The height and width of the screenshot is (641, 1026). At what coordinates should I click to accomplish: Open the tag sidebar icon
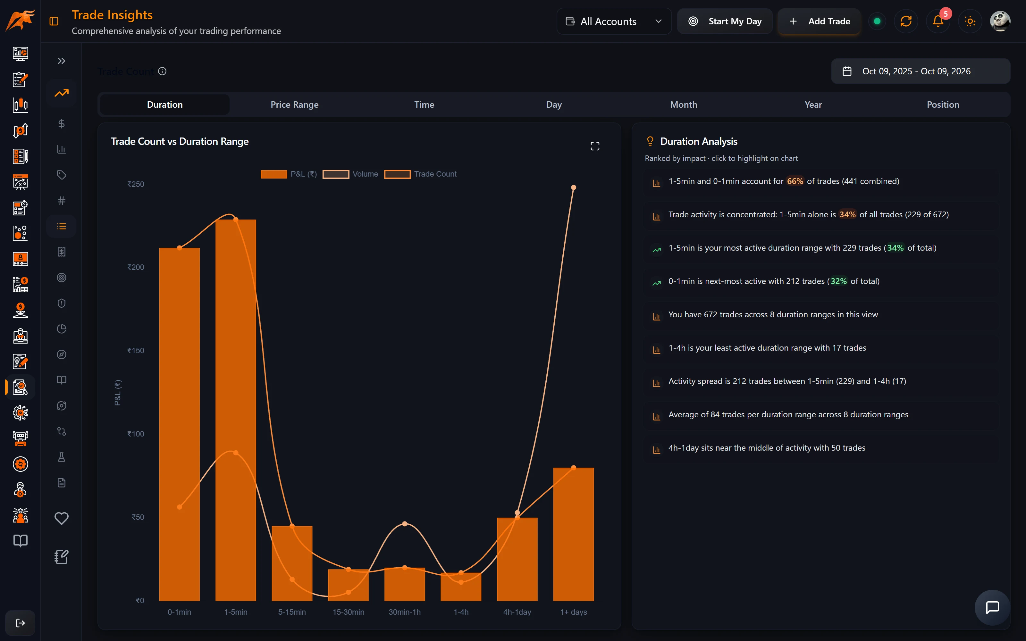[x=62, y=175]
